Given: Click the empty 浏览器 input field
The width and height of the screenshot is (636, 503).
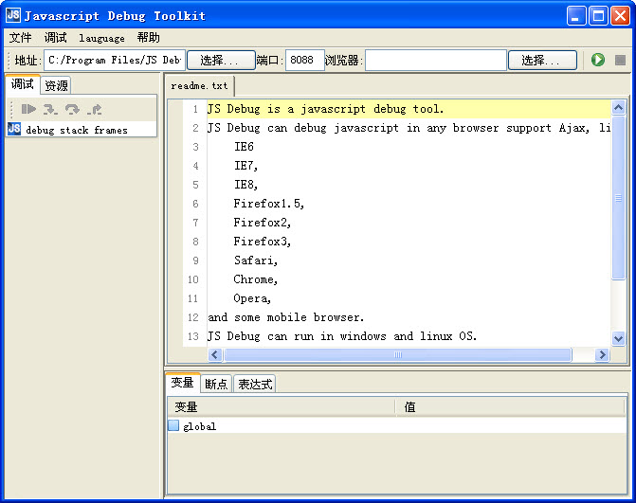Looking at the screenshot, I should pos(436,60).
